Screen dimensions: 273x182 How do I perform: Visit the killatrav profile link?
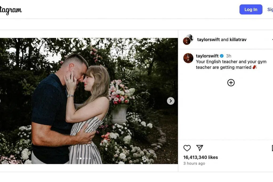[238, 39]
